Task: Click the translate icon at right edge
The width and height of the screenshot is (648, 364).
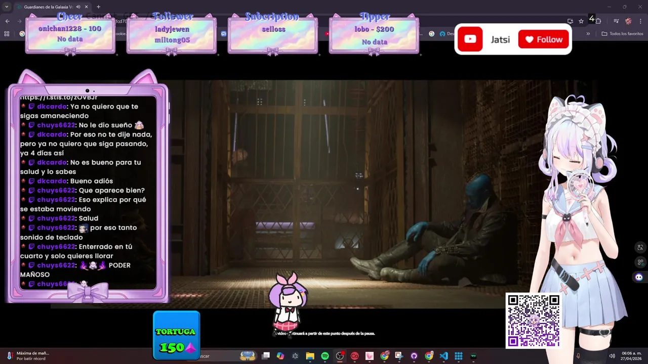Action: coord(640,247)
